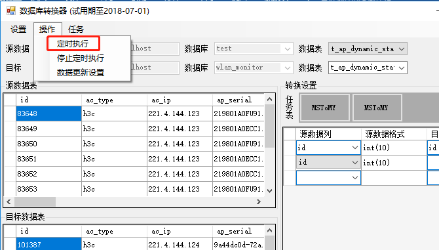Click target table scroll up arrow
The image size is (439, 250).
[x=269, y=230]
